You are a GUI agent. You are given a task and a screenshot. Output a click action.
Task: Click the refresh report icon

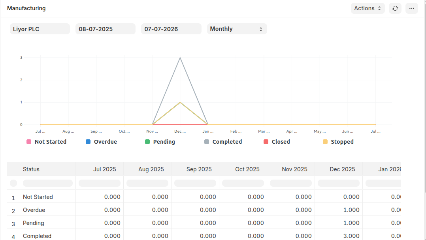[395, 8]
